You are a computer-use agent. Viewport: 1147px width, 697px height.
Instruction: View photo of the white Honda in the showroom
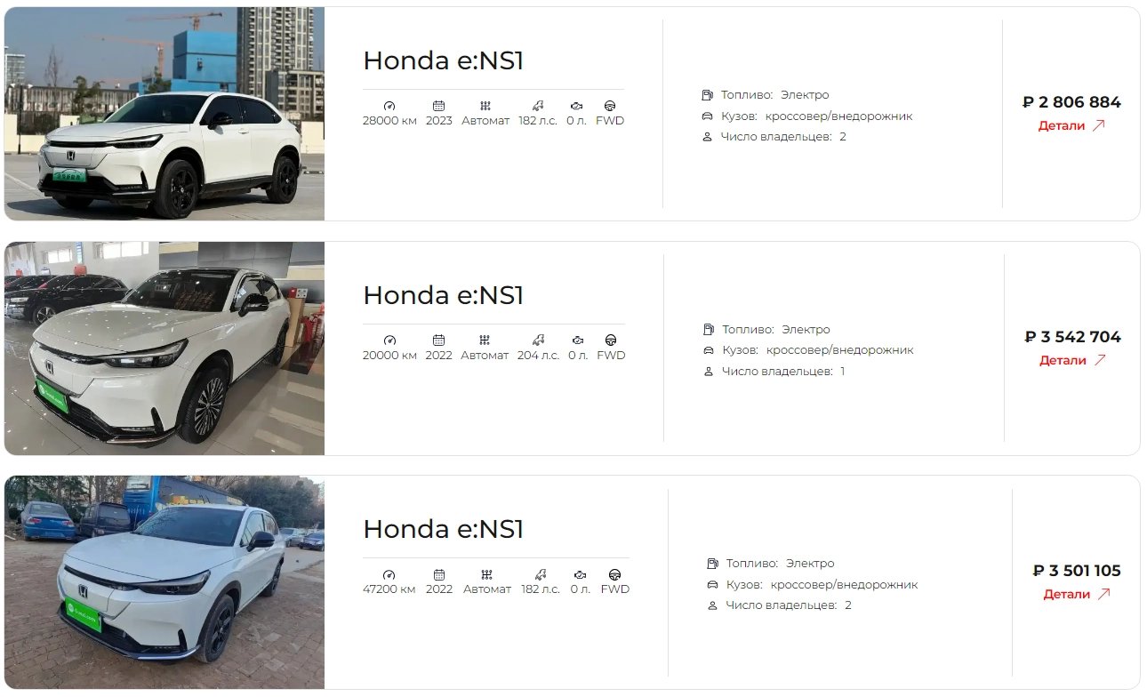[x=164, y=348]
